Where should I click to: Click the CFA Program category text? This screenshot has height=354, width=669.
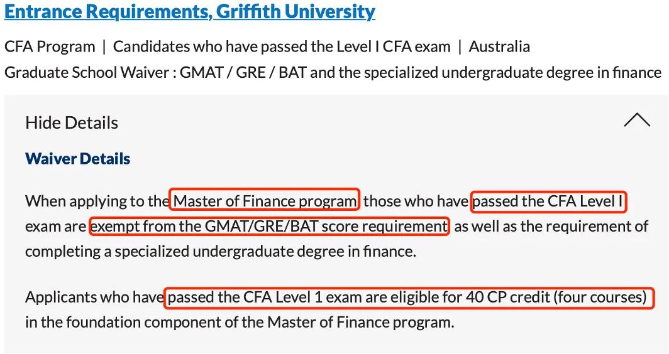coord(50,46)
